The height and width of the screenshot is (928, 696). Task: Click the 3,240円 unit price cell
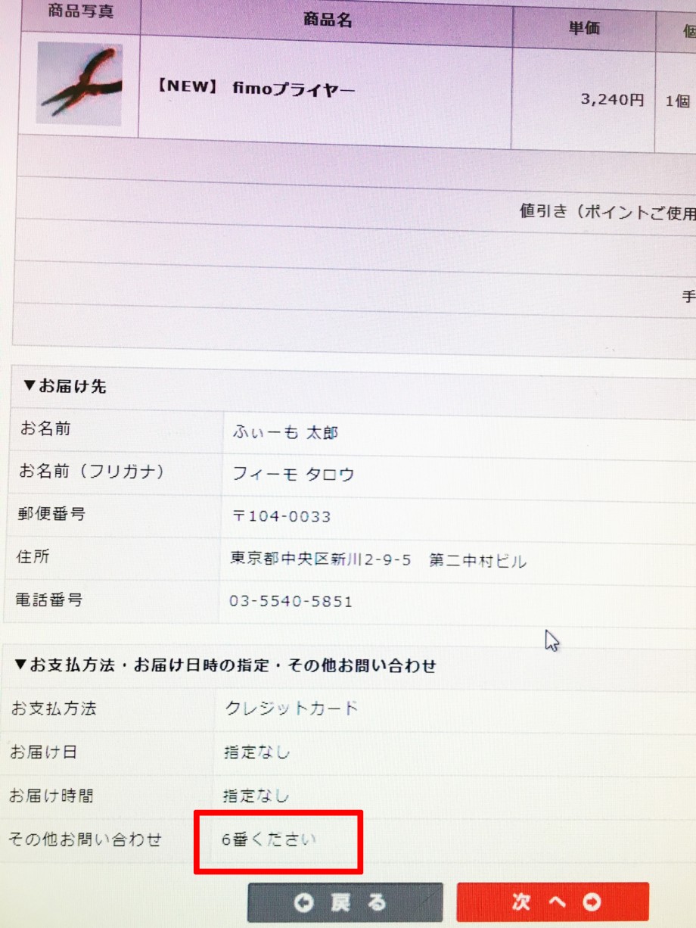(x=612, y=99)
